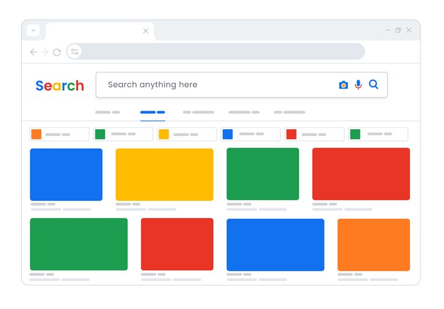This screenshot has width=444, height=309.
Task: Click the Search logo
Action: (59, 86)
